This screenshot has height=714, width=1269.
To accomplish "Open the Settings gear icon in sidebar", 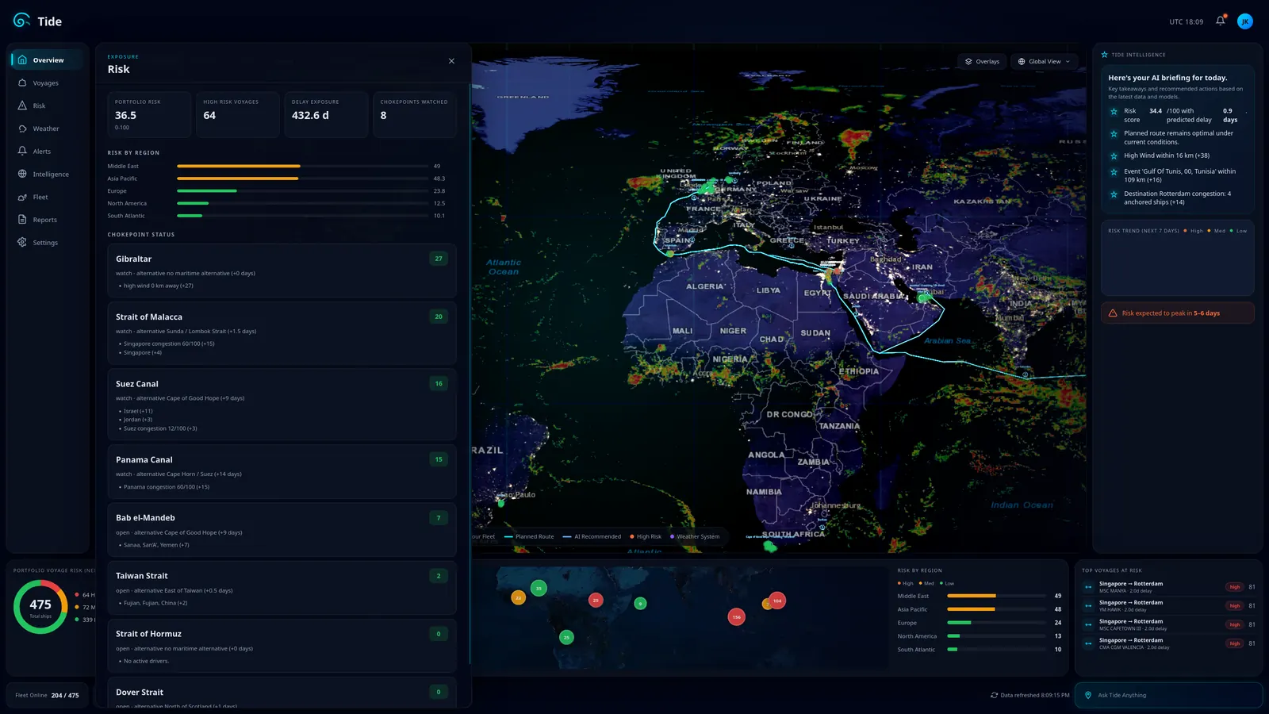I will pos(22,242).
